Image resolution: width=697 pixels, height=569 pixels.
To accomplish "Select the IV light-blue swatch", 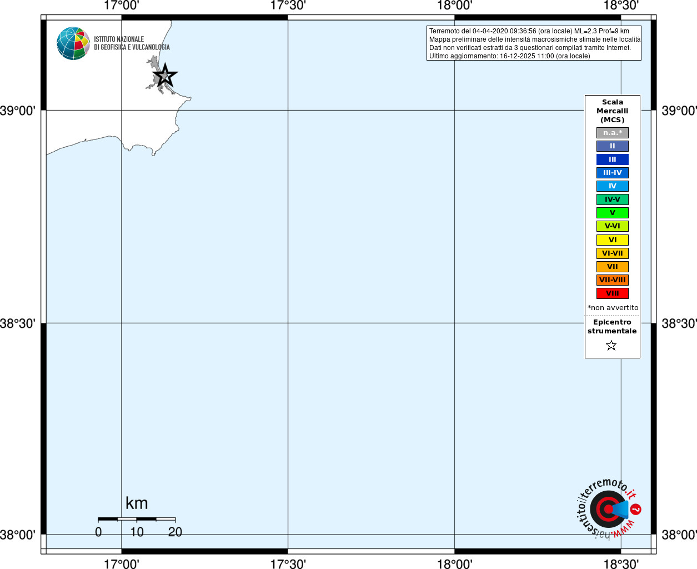I will (x=613, y=186).
